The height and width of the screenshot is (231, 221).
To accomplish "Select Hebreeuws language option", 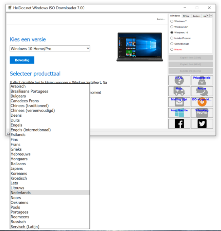I will (50, 154).
